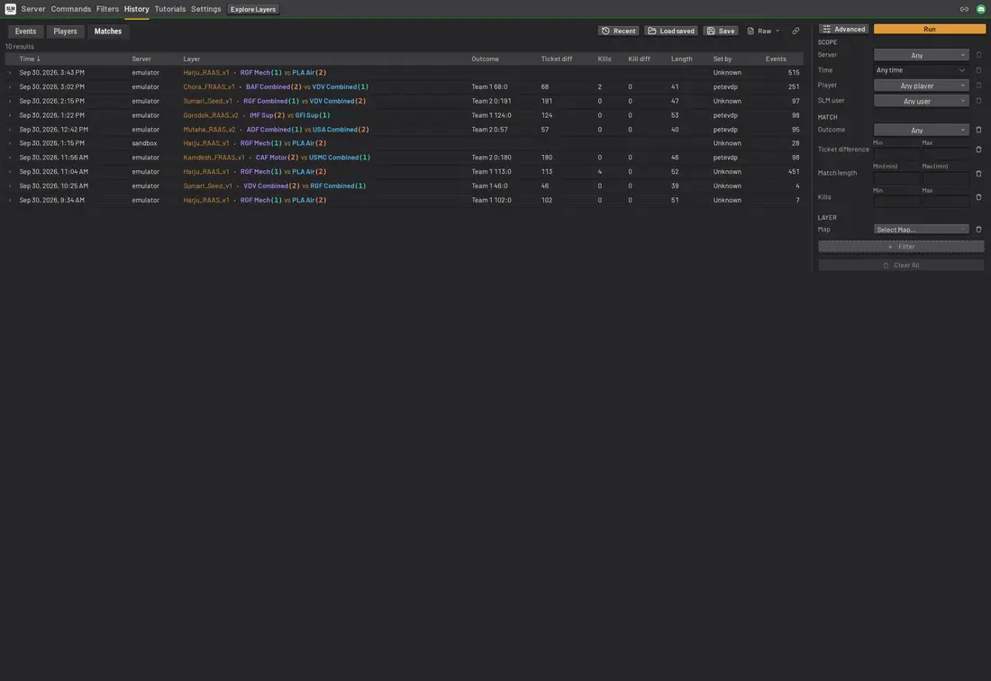The height and width of the screenshot is (681, 991).
Task: Open the Server menu
Action: (32, 9)
